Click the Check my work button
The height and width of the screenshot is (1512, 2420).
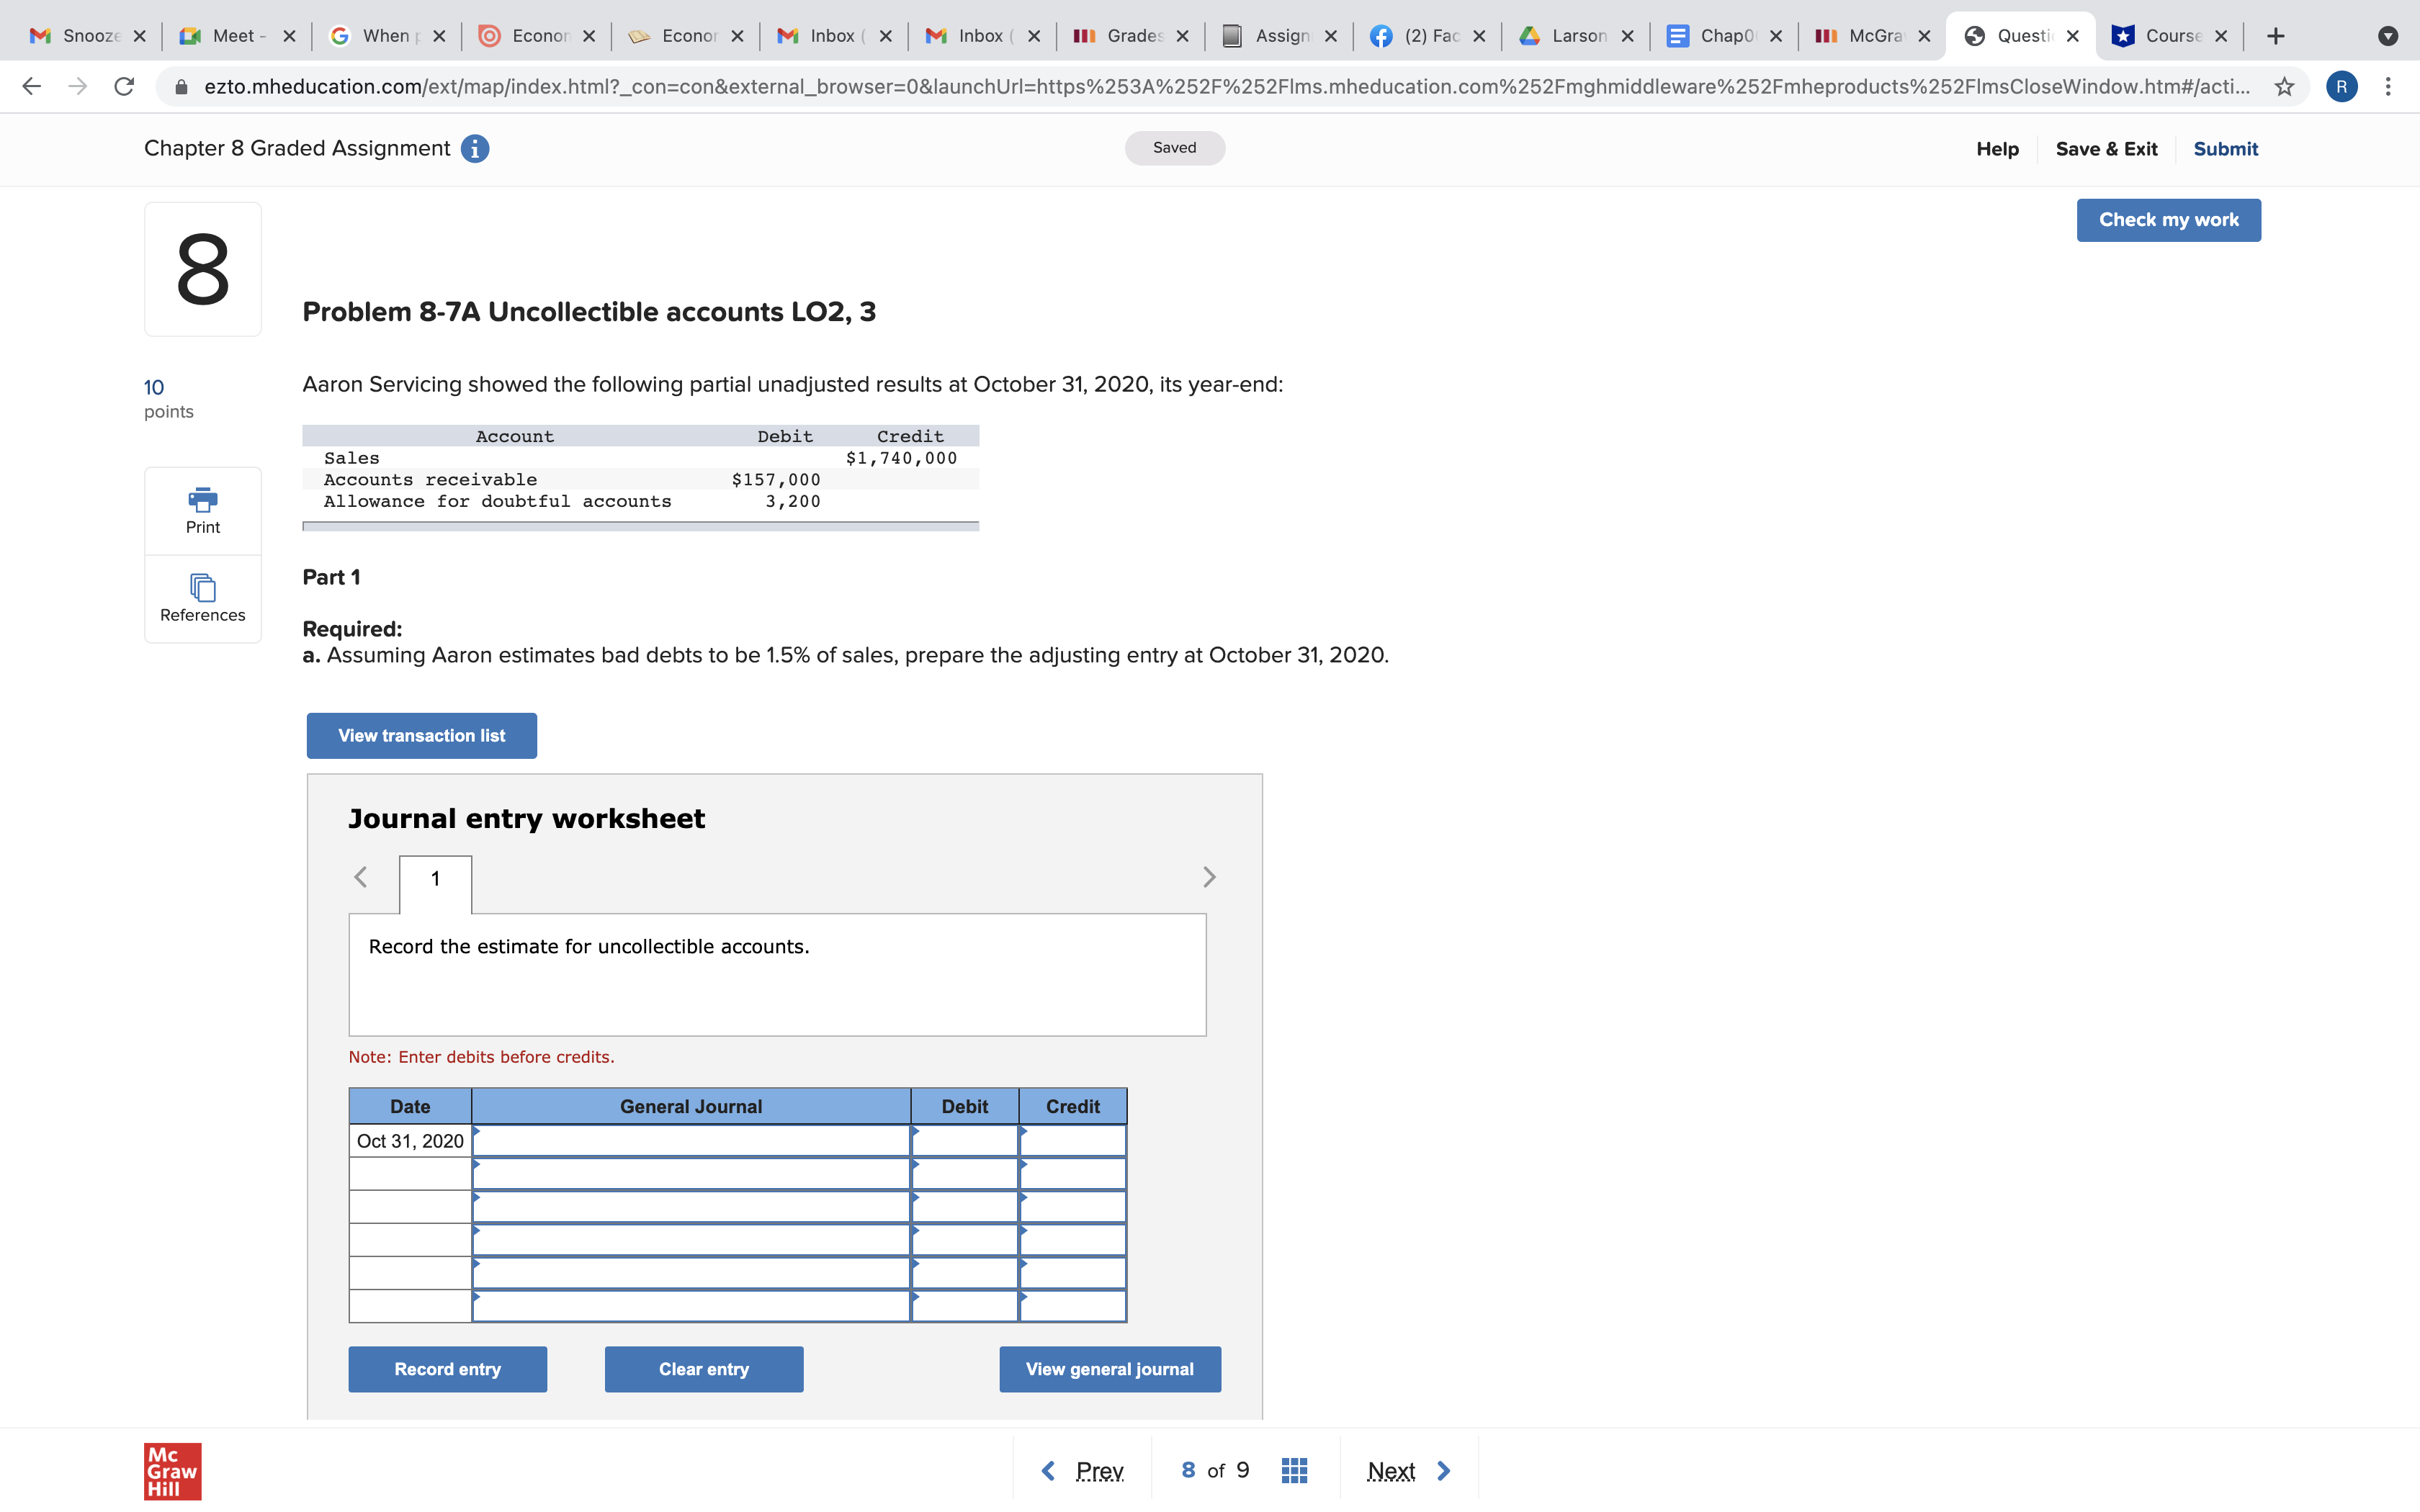[2168, 219]
